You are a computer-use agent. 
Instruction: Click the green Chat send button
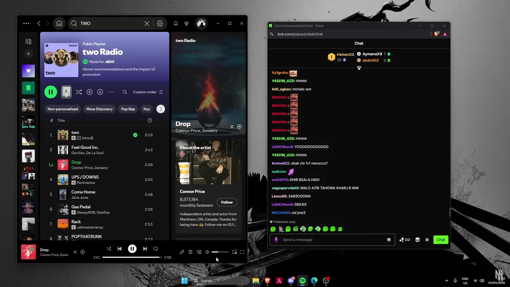[x=441, y=240]
